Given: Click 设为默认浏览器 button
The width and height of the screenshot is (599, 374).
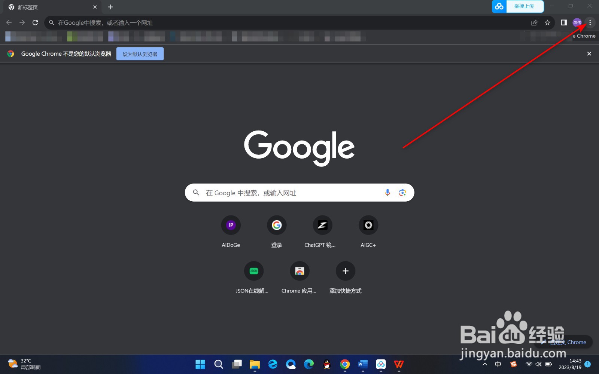Looking at the screenshot, I should [140, 54].
